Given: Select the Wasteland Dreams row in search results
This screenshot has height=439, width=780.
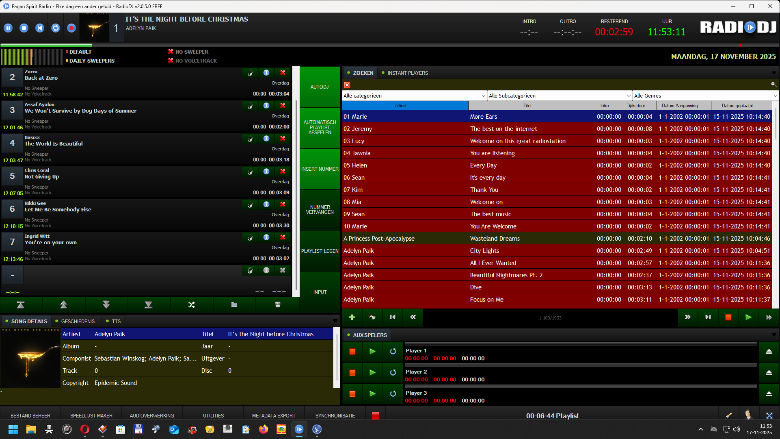Looking at the screenshot, I should (495, 239).
